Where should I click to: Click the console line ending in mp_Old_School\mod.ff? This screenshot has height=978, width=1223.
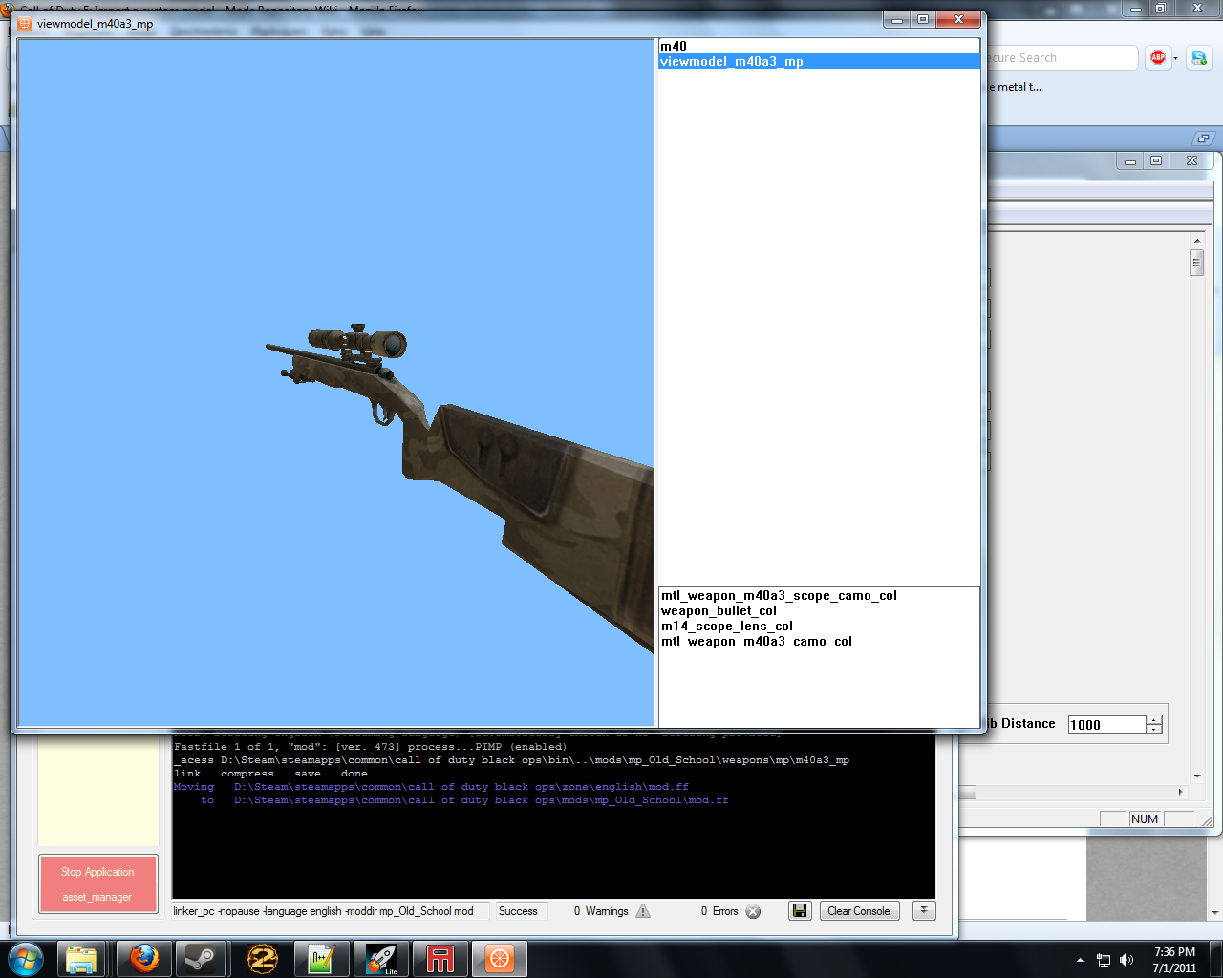click(464, 800)
